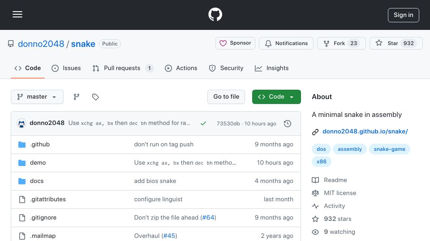Click link chain icon beside website URL
This screenshot has height=241, width=430.
[x=315, y=132]
